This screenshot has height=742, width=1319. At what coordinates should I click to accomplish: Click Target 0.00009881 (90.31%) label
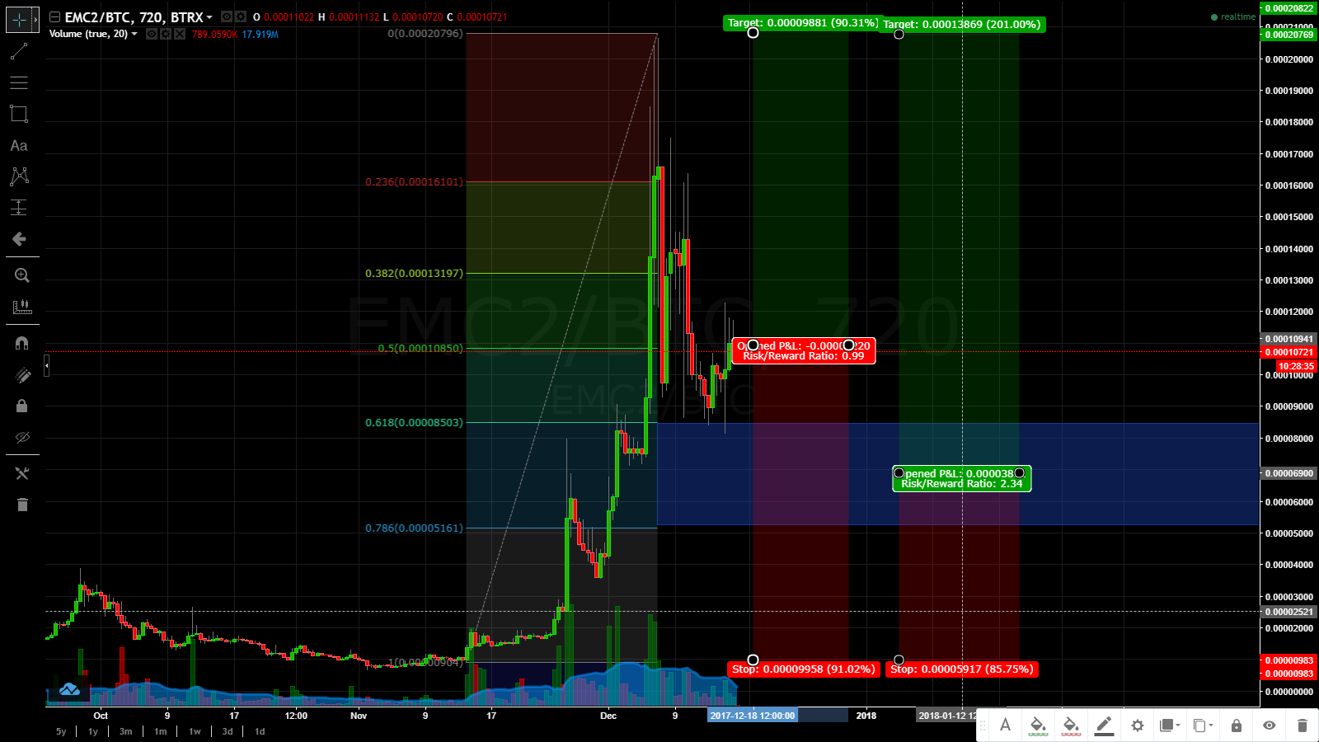[803, 23]
